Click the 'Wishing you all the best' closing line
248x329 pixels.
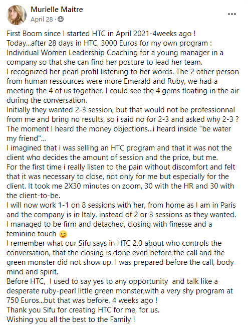point(71,319)
